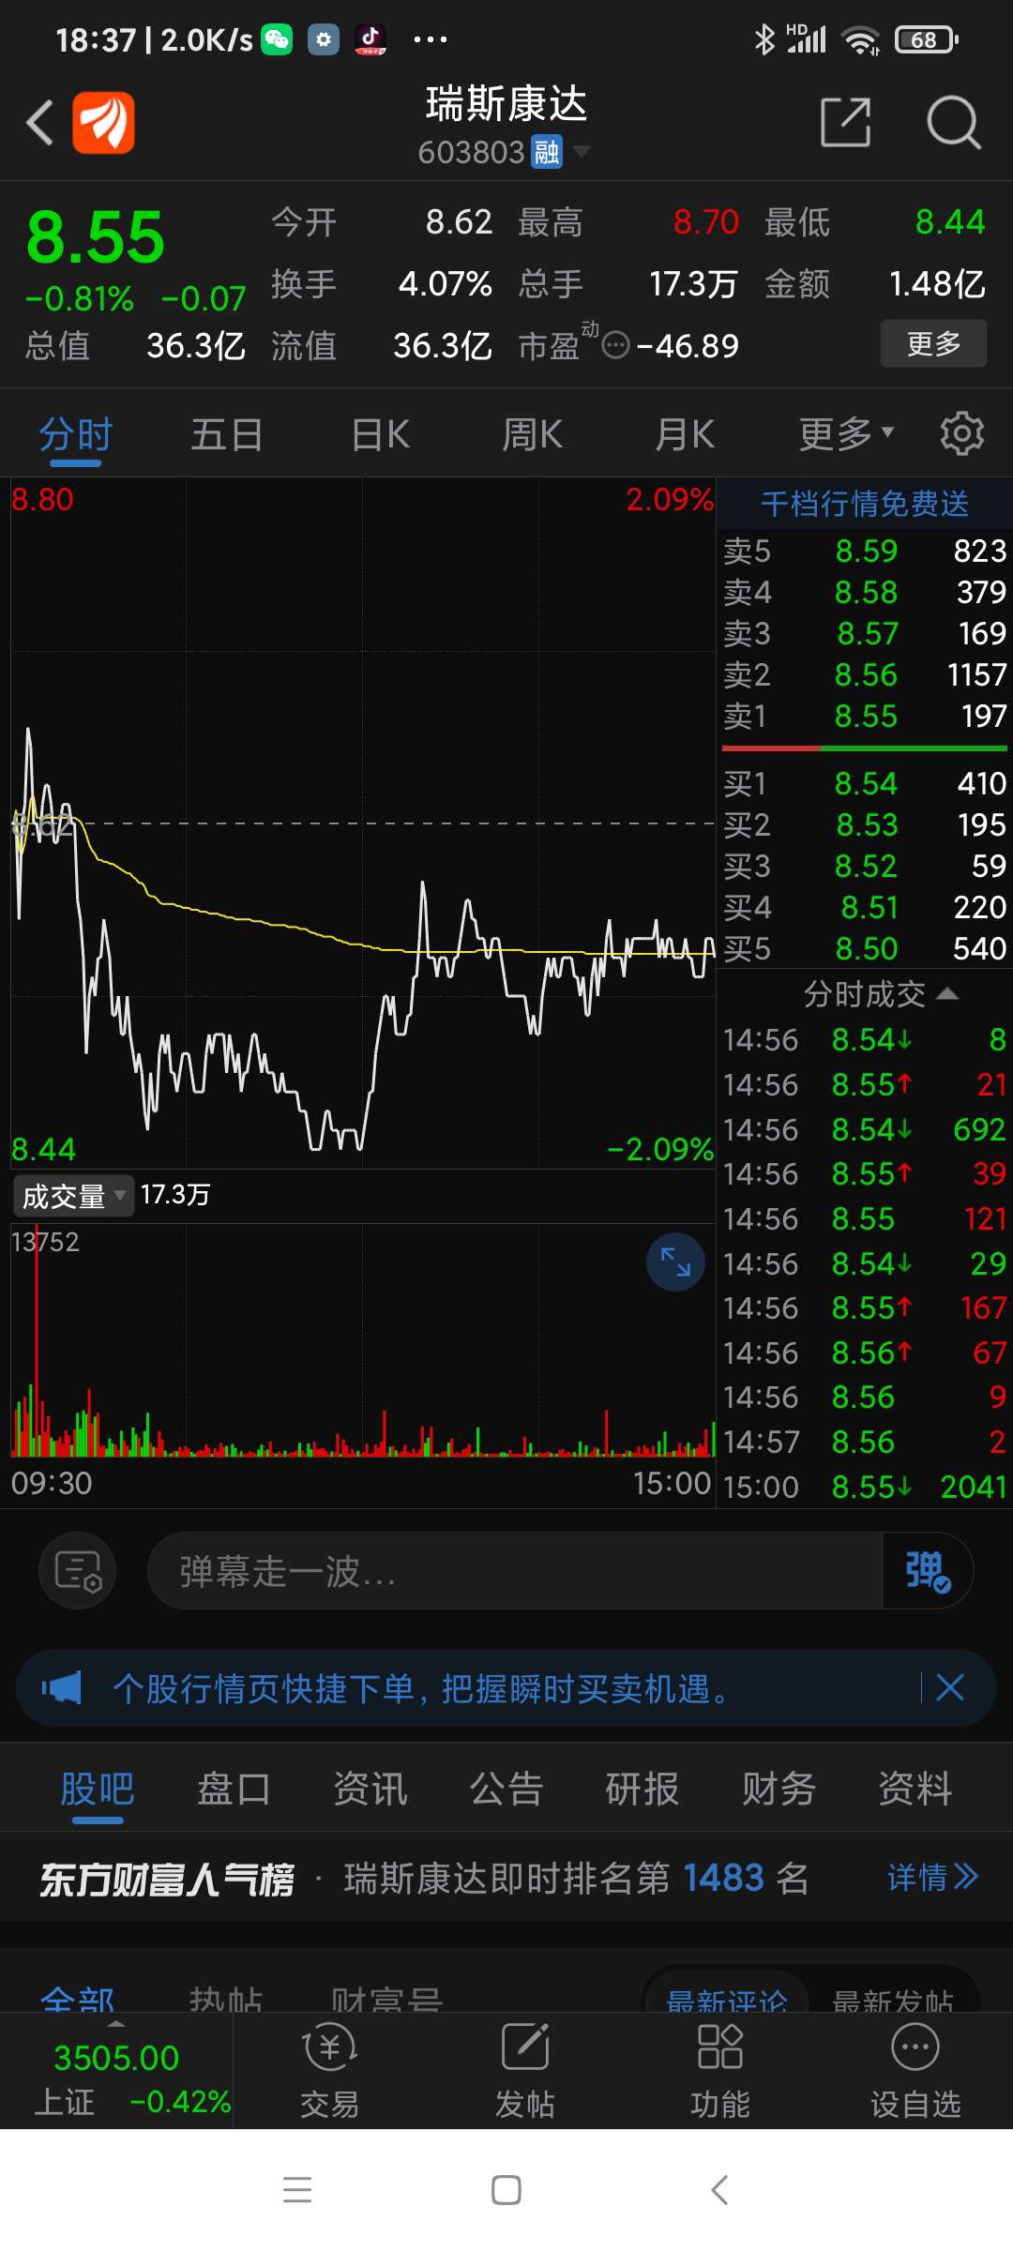Viewport: 1013px width, 2251px height.
Task: Tap the 卖2 8.56 1157 order row
Action: coord(865,674)
